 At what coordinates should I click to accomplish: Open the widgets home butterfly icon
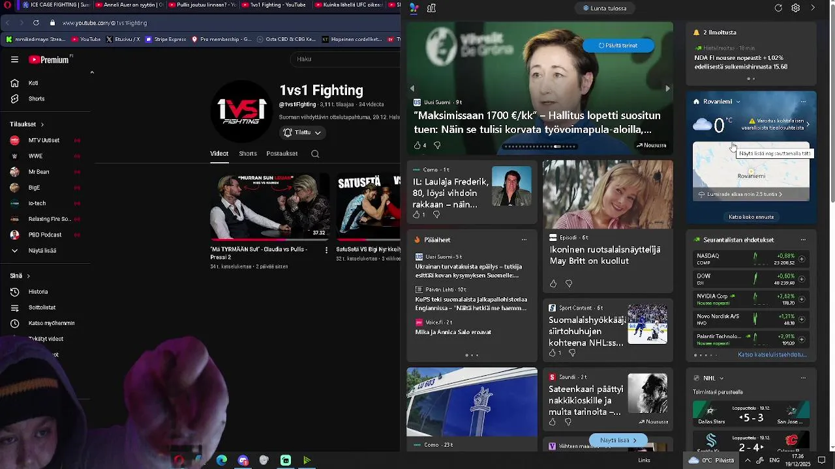pyautogui.click(x=414, y=8)
